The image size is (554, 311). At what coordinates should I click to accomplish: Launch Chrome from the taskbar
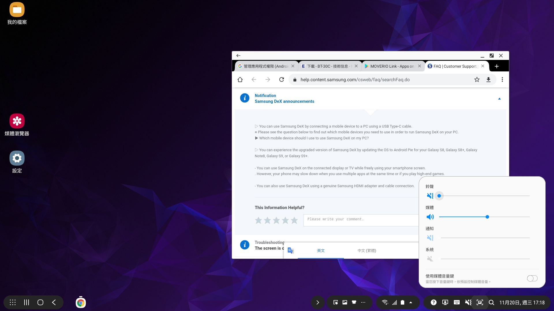(81, 303)
